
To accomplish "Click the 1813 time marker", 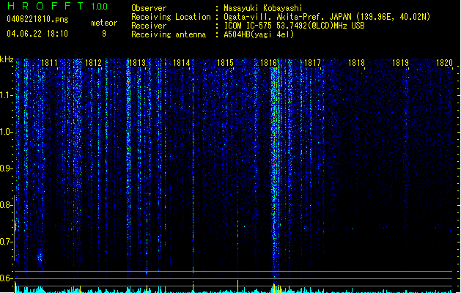I will [x=137, y=63].
